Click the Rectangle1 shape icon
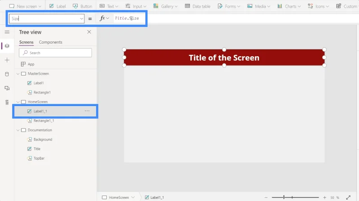This screenshot has height=201, width=359. tap(29, 93)
